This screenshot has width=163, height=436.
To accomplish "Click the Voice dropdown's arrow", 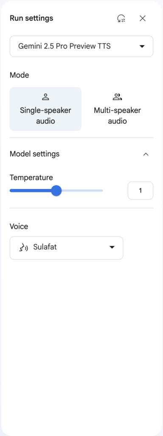I will (112, 247).
